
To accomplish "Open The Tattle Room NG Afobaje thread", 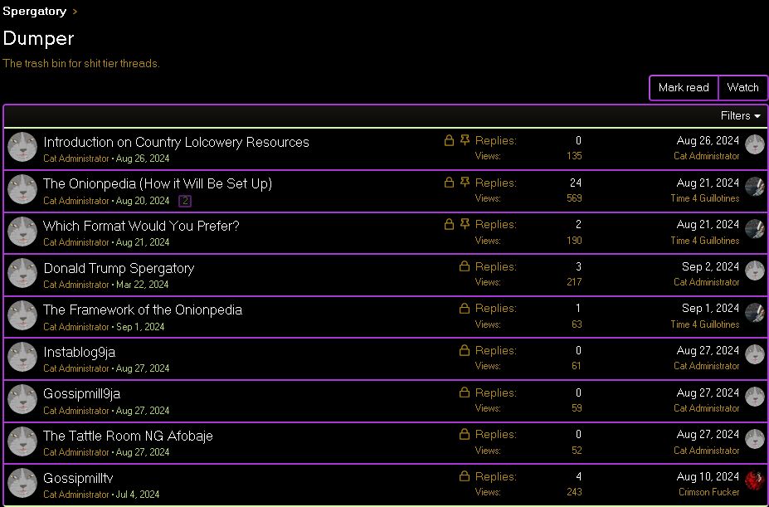I will 128,436.
